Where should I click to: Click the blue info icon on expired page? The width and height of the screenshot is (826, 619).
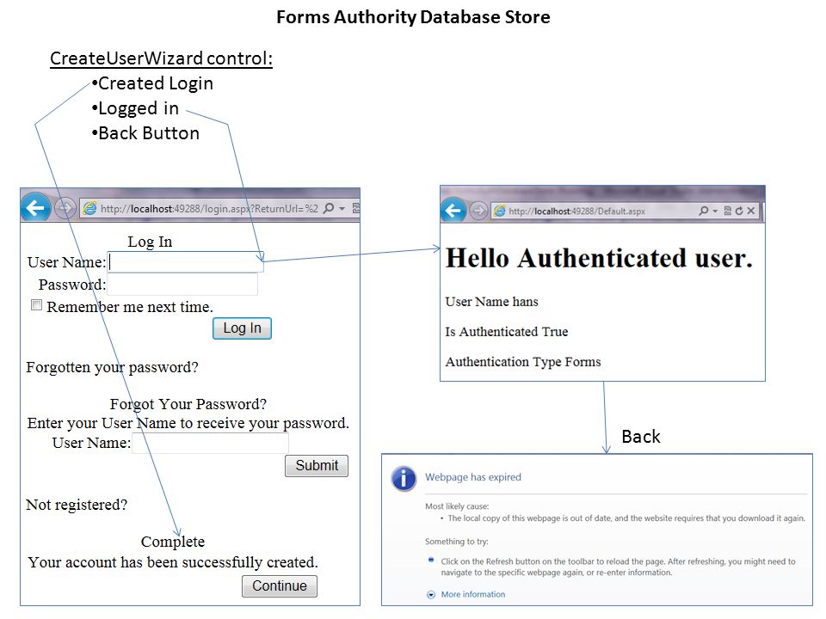pyautogui.click(x=404, y=479)
